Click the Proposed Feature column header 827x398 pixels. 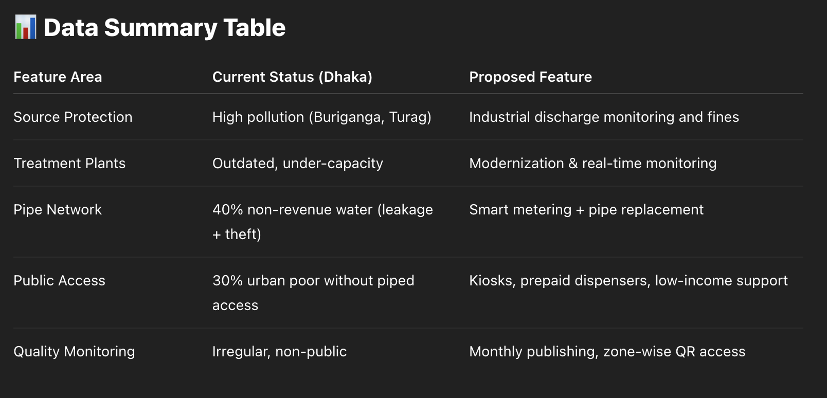click(530, 77)
